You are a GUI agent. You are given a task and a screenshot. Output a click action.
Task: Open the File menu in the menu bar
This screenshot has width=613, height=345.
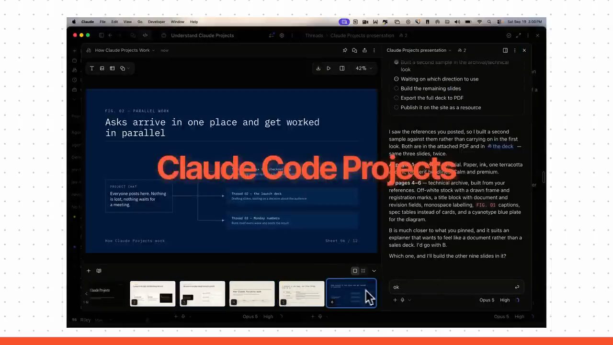pyautogui.click(x=102, y=22)
